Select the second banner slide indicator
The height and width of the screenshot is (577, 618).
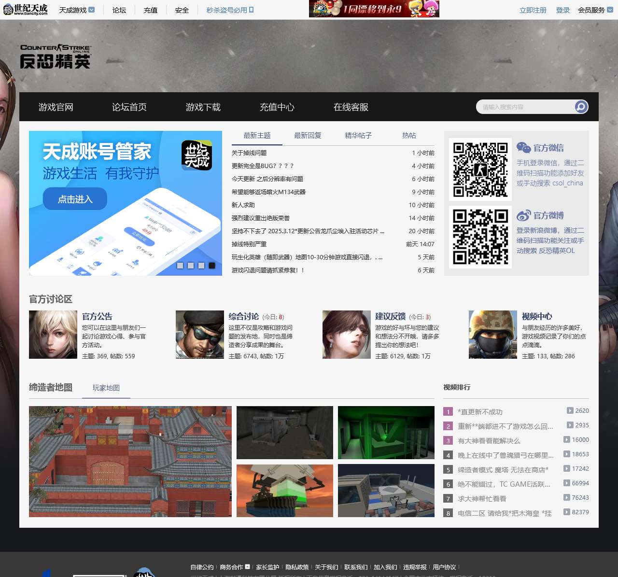[x=191, y=266]
